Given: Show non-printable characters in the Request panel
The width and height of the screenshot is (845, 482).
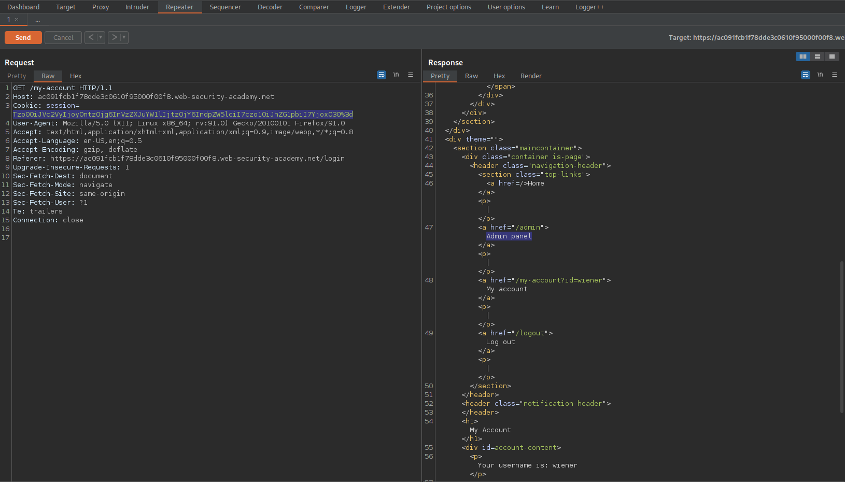Looking at the screenshot, I should click(x=396, y=75).
